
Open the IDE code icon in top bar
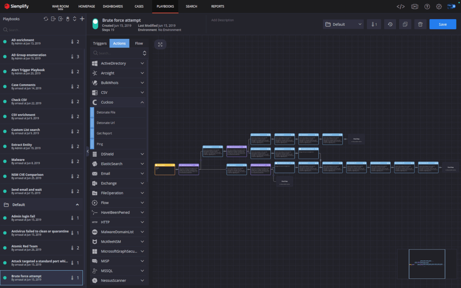[400, 7]
